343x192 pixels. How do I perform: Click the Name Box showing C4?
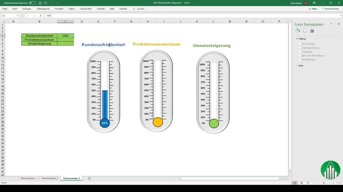point(8,16)
